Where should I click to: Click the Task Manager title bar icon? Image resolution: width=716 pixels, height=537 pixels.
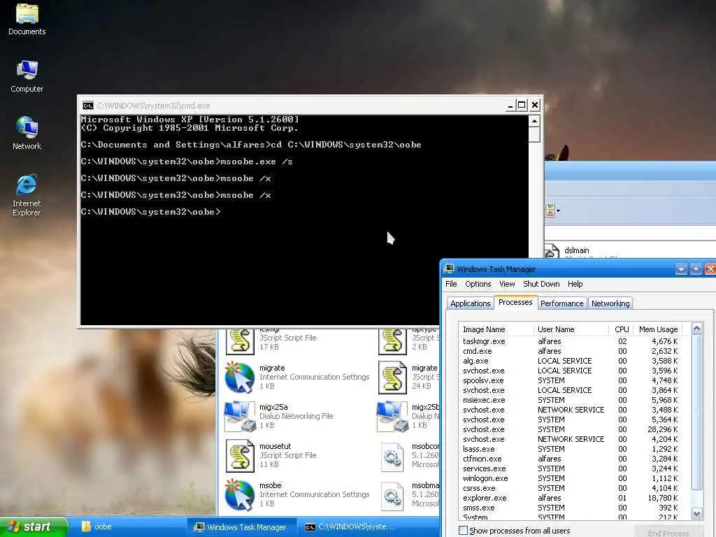pos(450,268)
